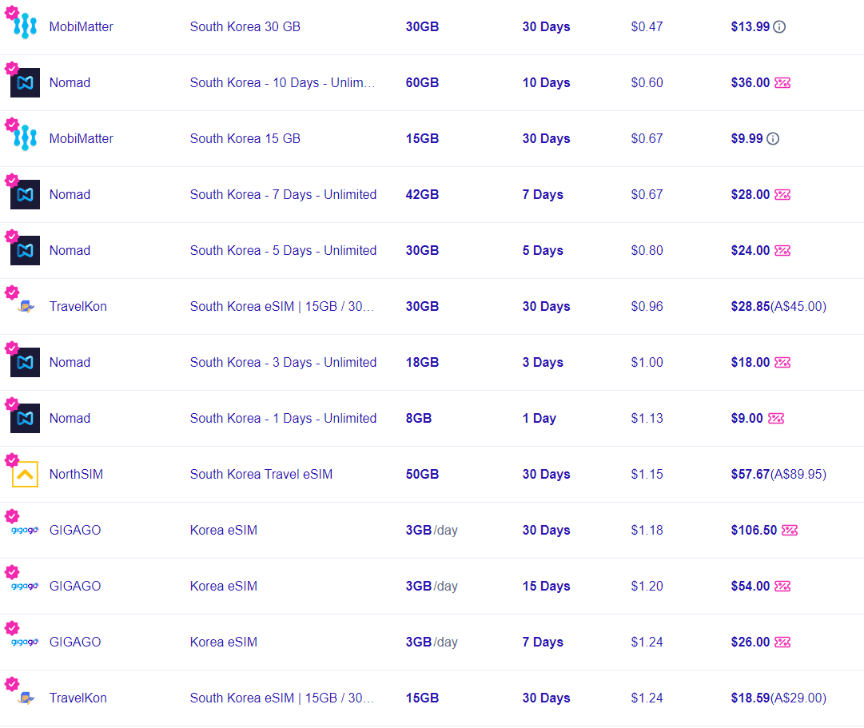Open South Korea - 1 Days - Unlimited plan
The width and height of the screenshot is (864, 728).
(283, 418)
